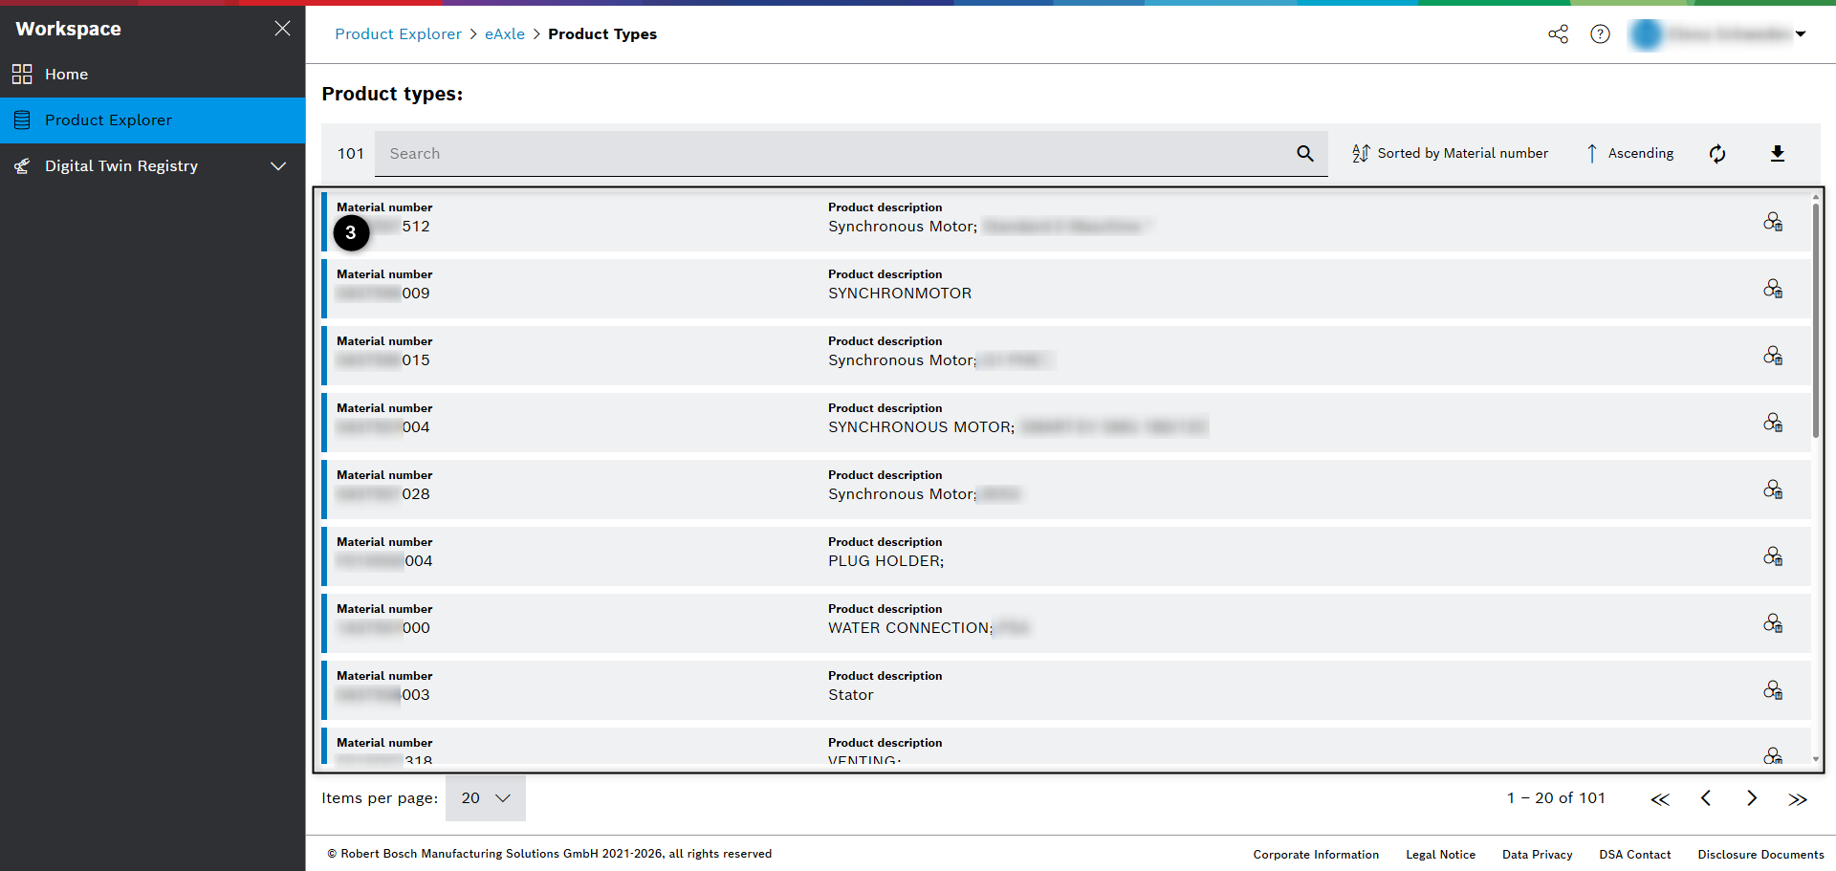The image size is (1836, 871).
Task: Jump to last page of results
Action: (x=1798, y=799)
